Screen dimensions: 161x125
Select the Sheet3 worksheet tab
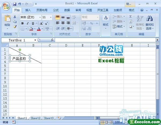click(x=49, y=118)
